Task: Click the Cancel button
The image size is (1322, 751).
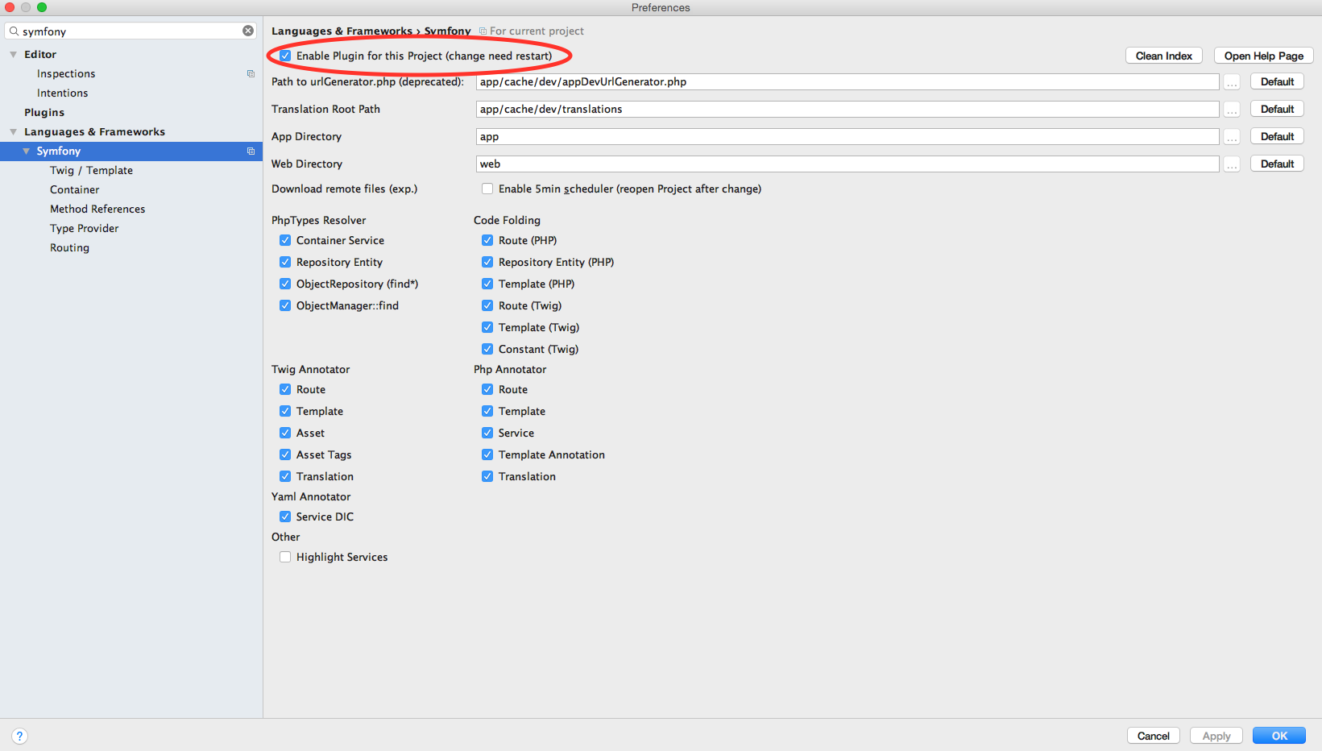Action: [1153, 736]
